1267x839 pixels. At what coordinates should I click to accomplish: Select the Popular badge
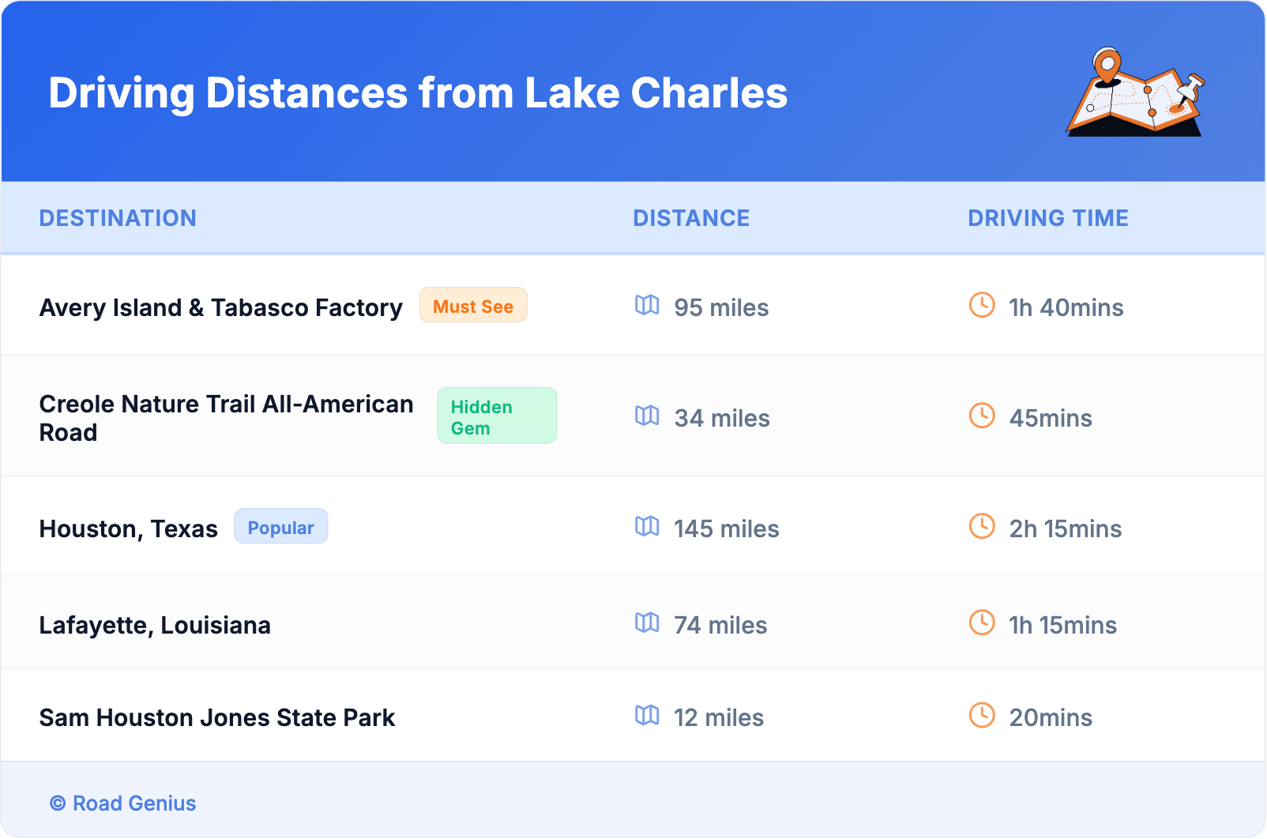[x=280, y=527]
